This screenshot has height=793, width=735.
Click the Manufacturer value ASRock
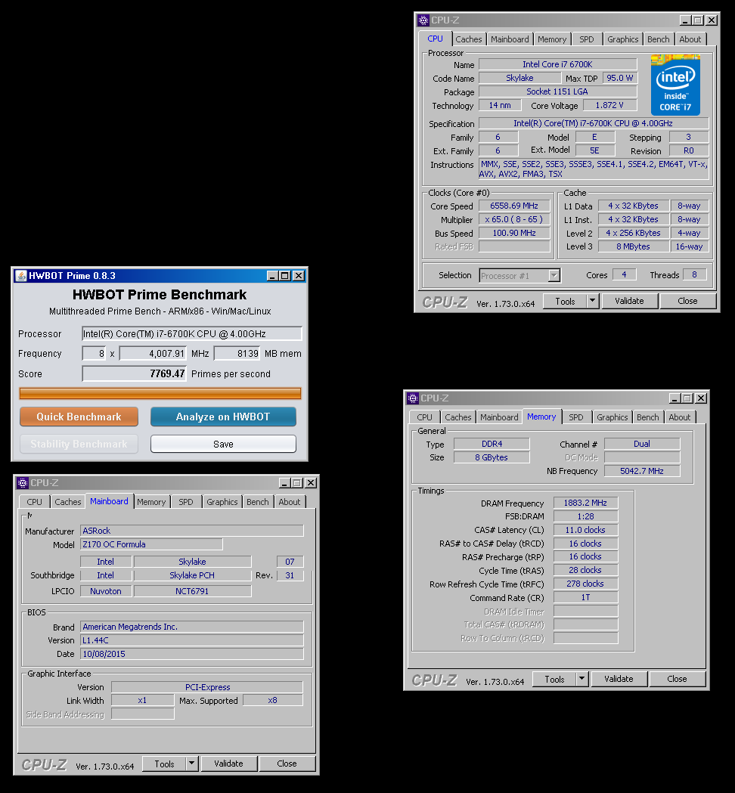pos(192,531)
